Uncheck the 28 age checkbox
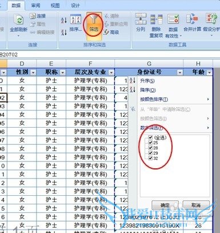Image resolution: width=220 pixels, height=233 pixels. (150, 148)
